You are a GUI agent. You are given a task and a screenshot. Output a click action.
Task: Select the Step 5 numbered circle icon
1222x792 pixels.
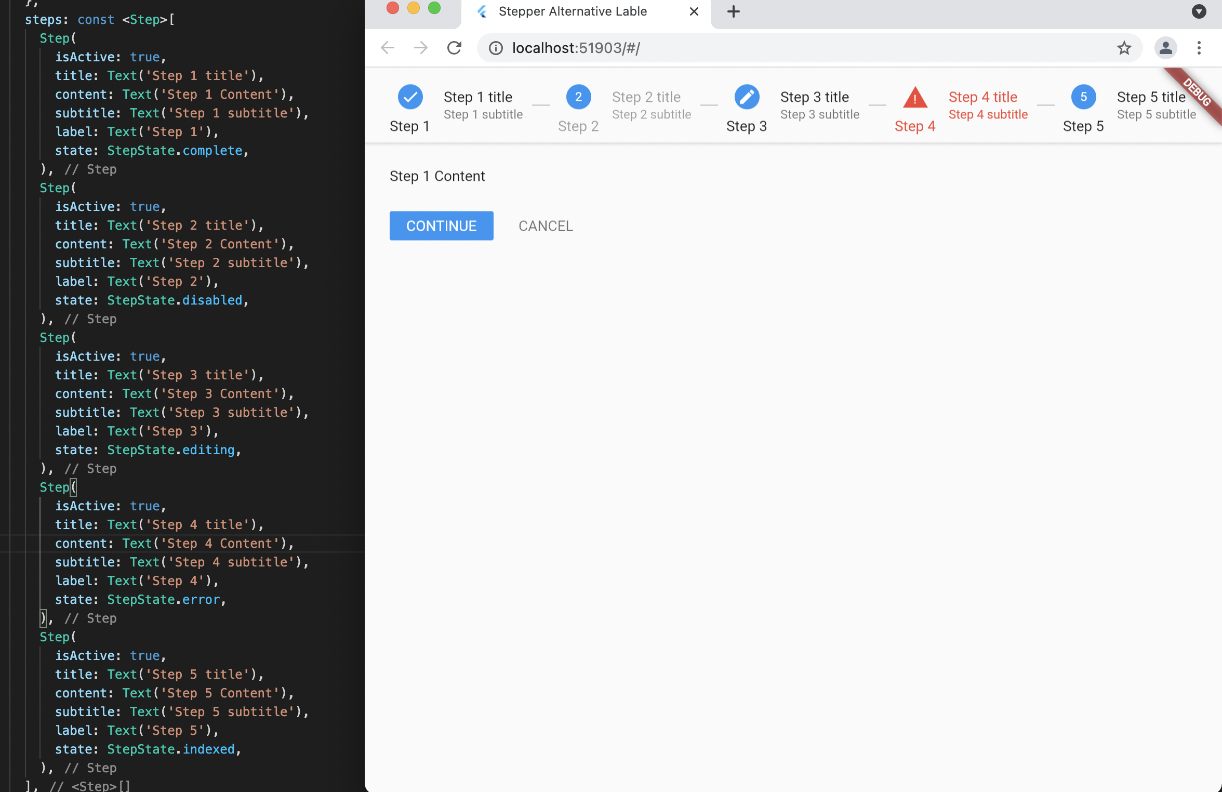[x=1083, y=97]
